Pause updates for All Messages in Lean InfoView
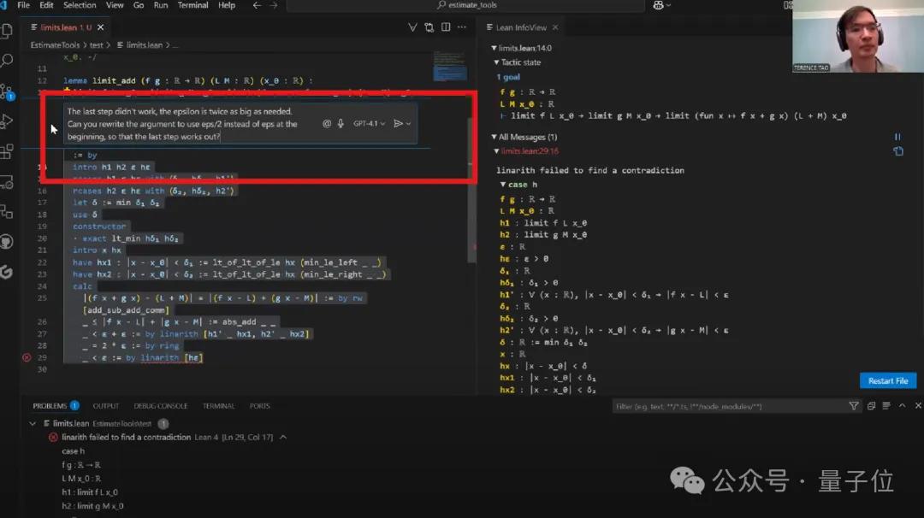The width and height of the screenshot is (924, 518). 897,137
